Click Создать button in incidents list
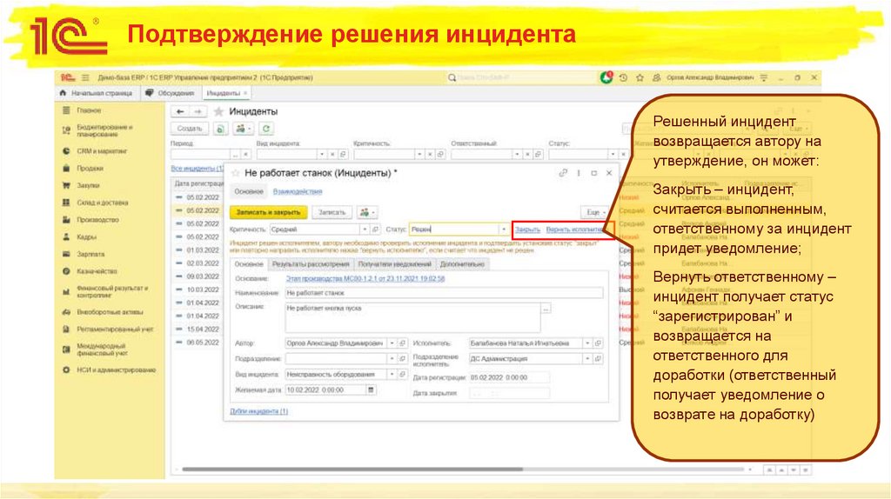The width and height of the screenshot is (891, 499). pos(189,129)
